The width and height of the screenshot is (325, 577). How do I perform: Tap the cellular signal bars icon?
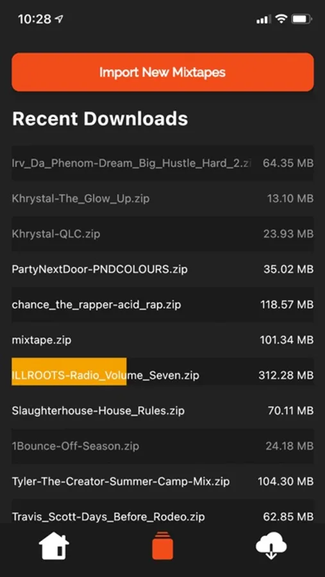(263, 19)
